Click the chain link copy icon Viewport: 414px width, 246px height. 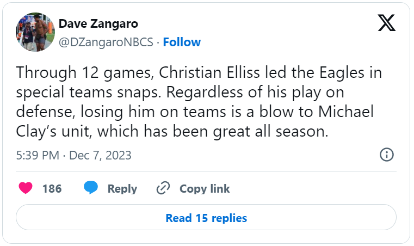pos(163,188)
